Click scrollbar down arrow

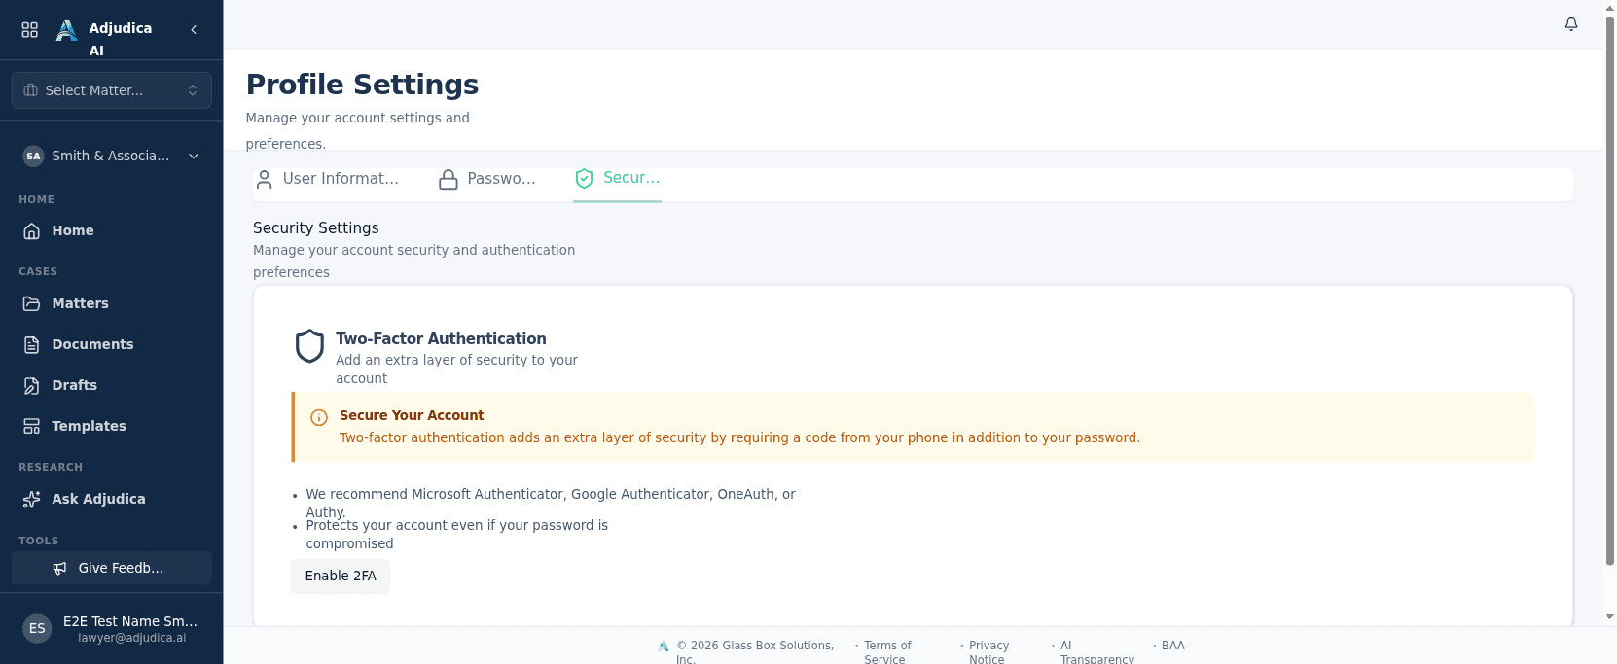[1610, 616]
